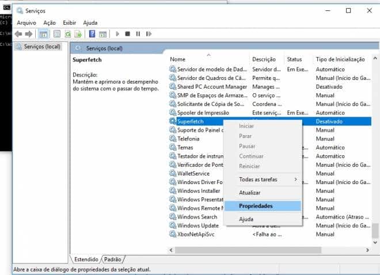Click the toolbar Properties sheet icon
Screen dimensions: 380x275
(x=57, y=34)
